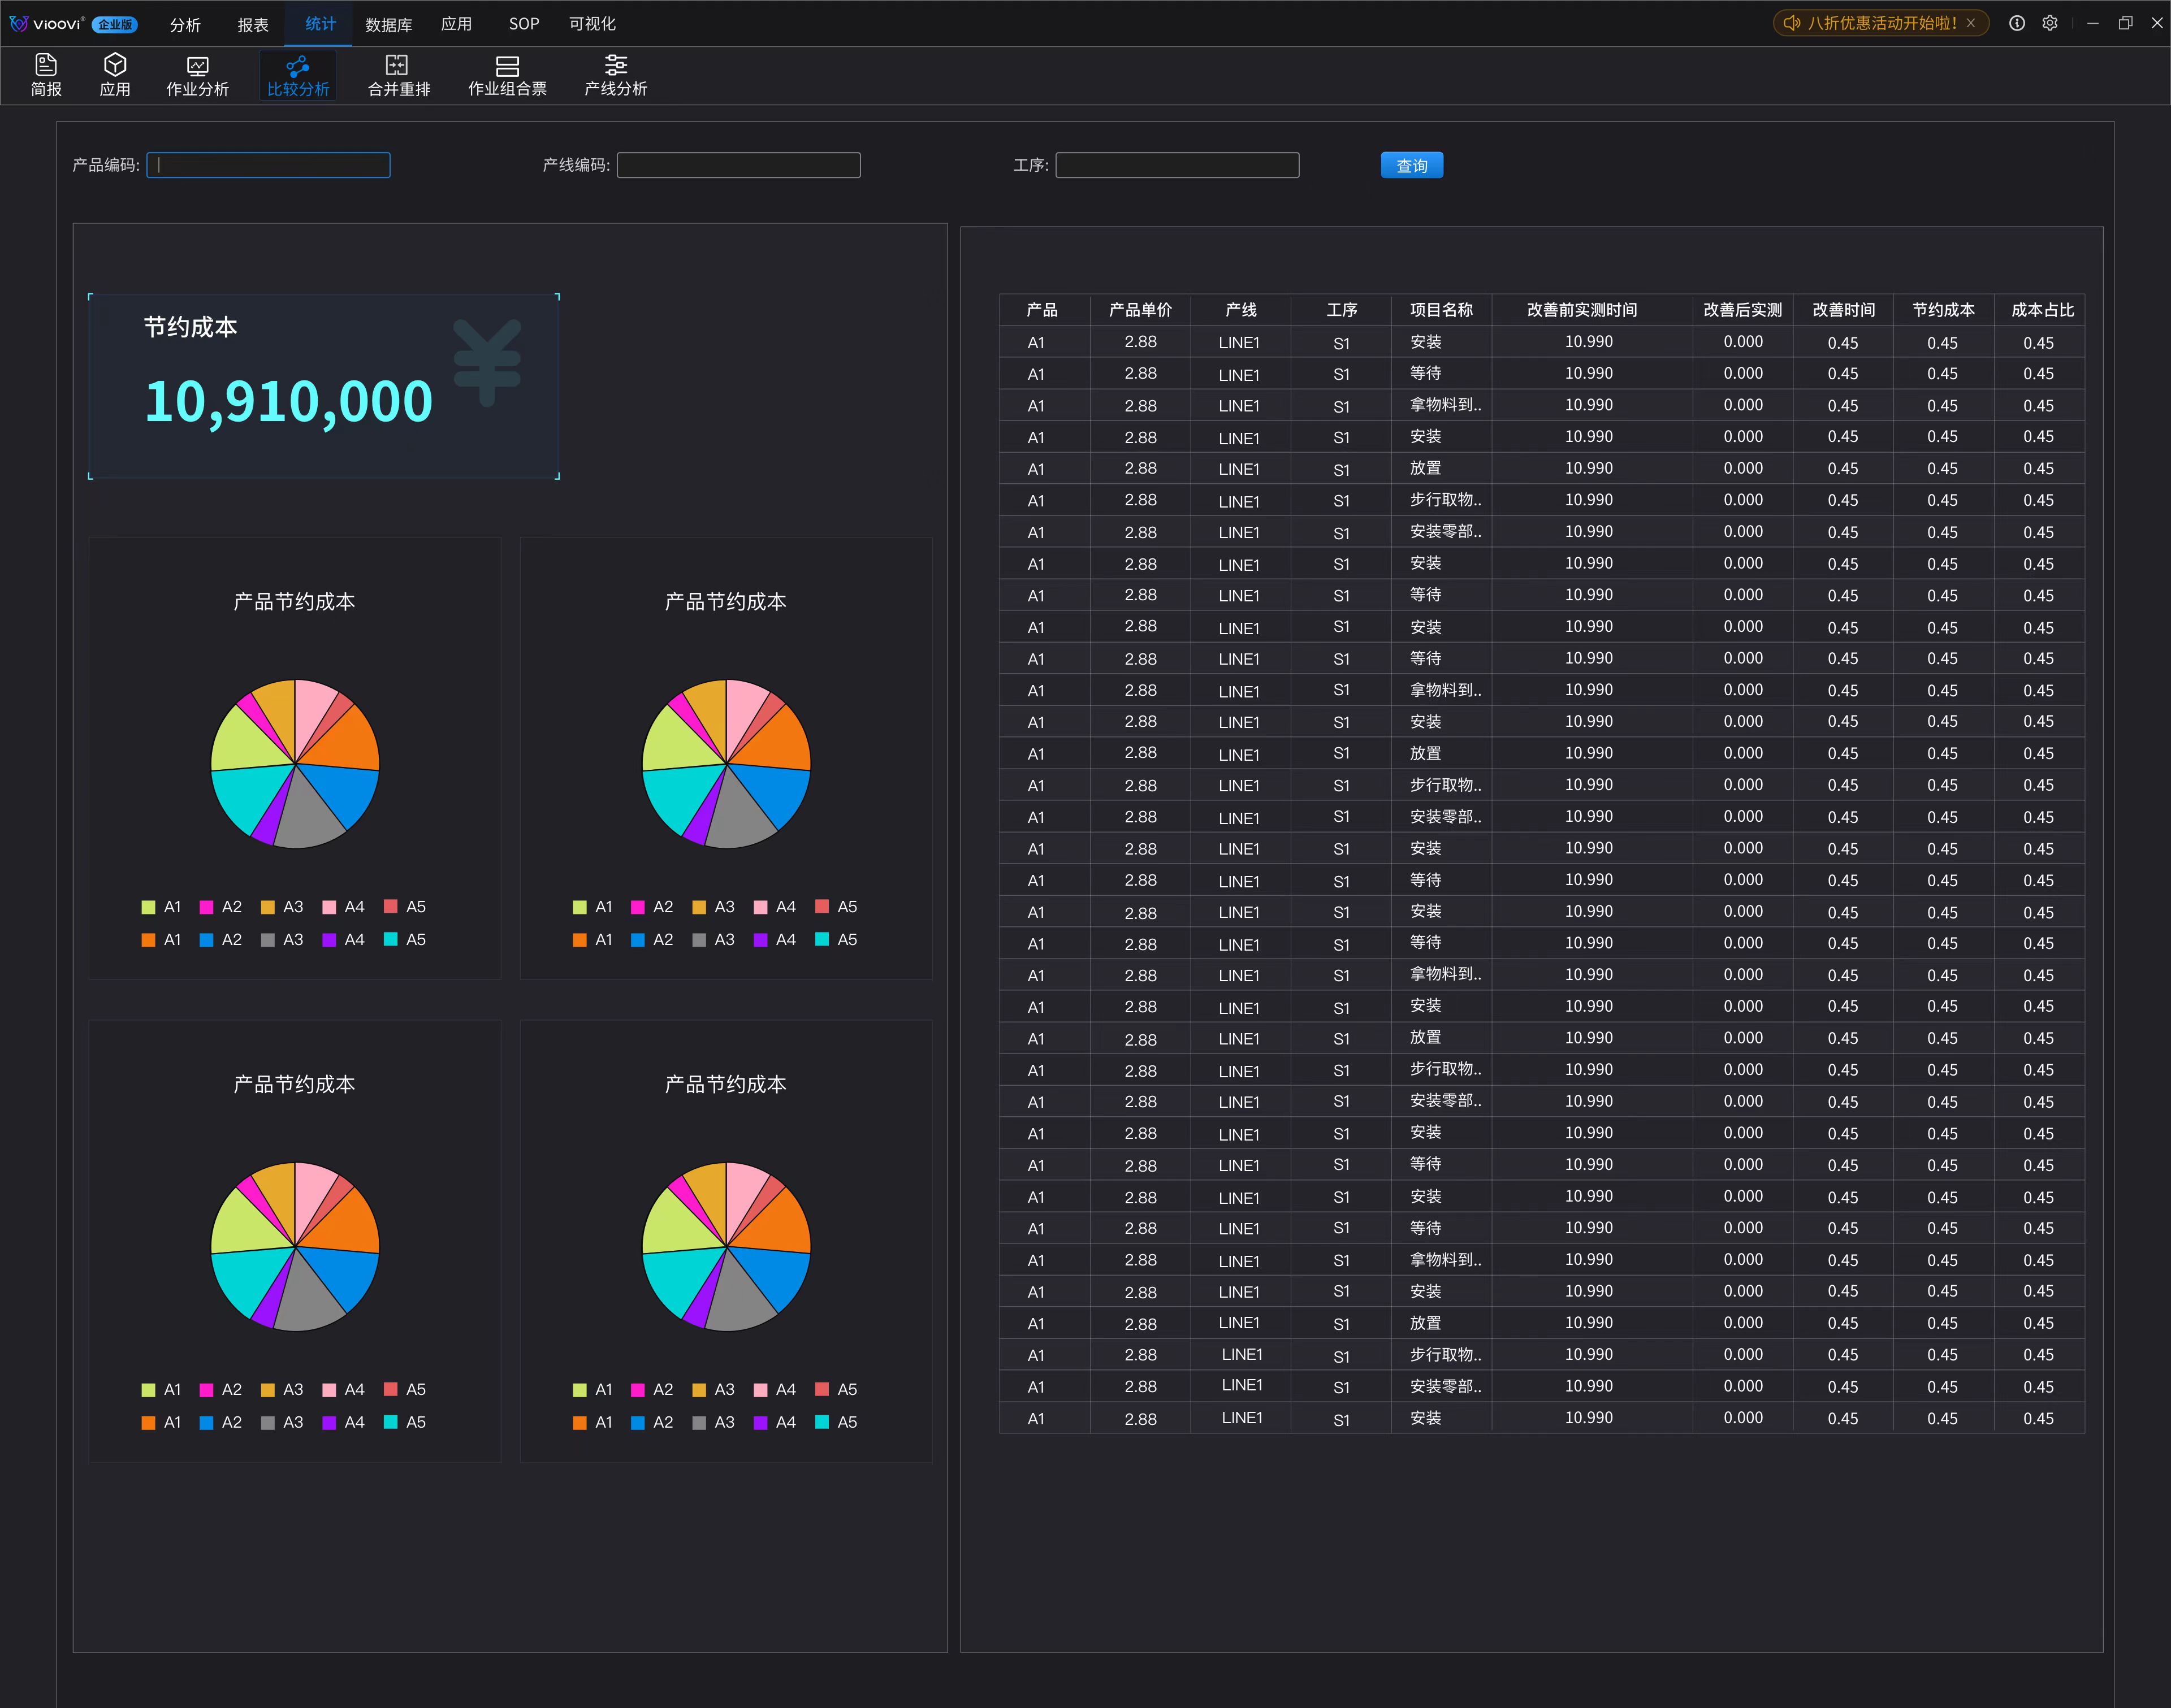Open the 报表 menu
The height and width of the screenshot is (1708, 2171).
tap(253, 24)
